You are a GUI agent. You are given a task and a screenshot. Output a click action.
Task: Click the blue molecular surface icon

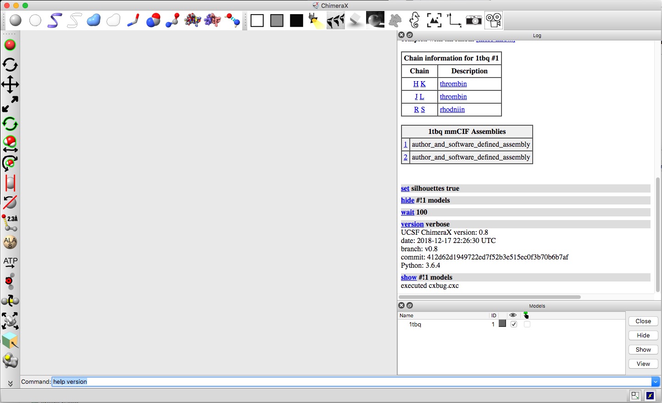coord(94,20)
